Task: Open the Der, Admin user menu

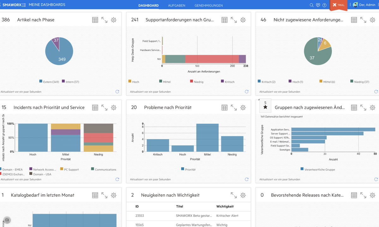Action: (364, 5)
